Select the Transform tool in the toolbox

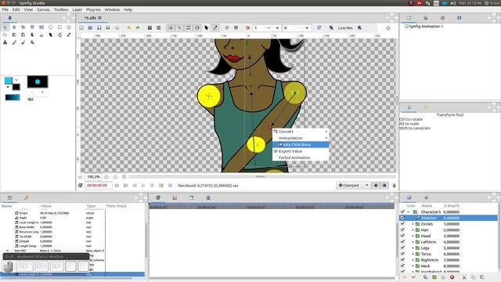click(5, 27)
